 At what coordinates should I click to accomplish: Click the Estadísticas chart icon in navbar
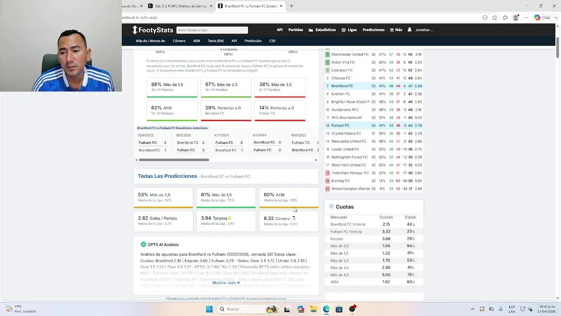coord(311,30)
